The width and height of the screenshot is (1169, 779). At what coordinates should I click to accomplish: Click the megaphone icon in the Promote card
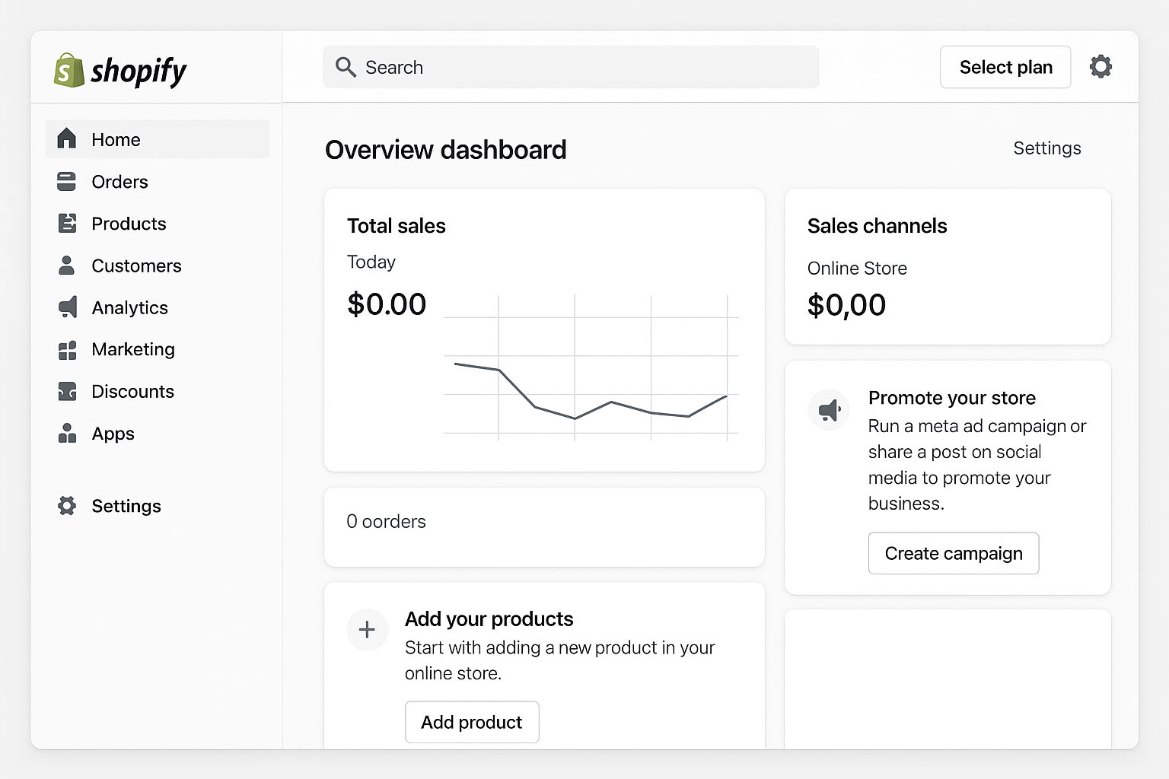click(829, 410)
